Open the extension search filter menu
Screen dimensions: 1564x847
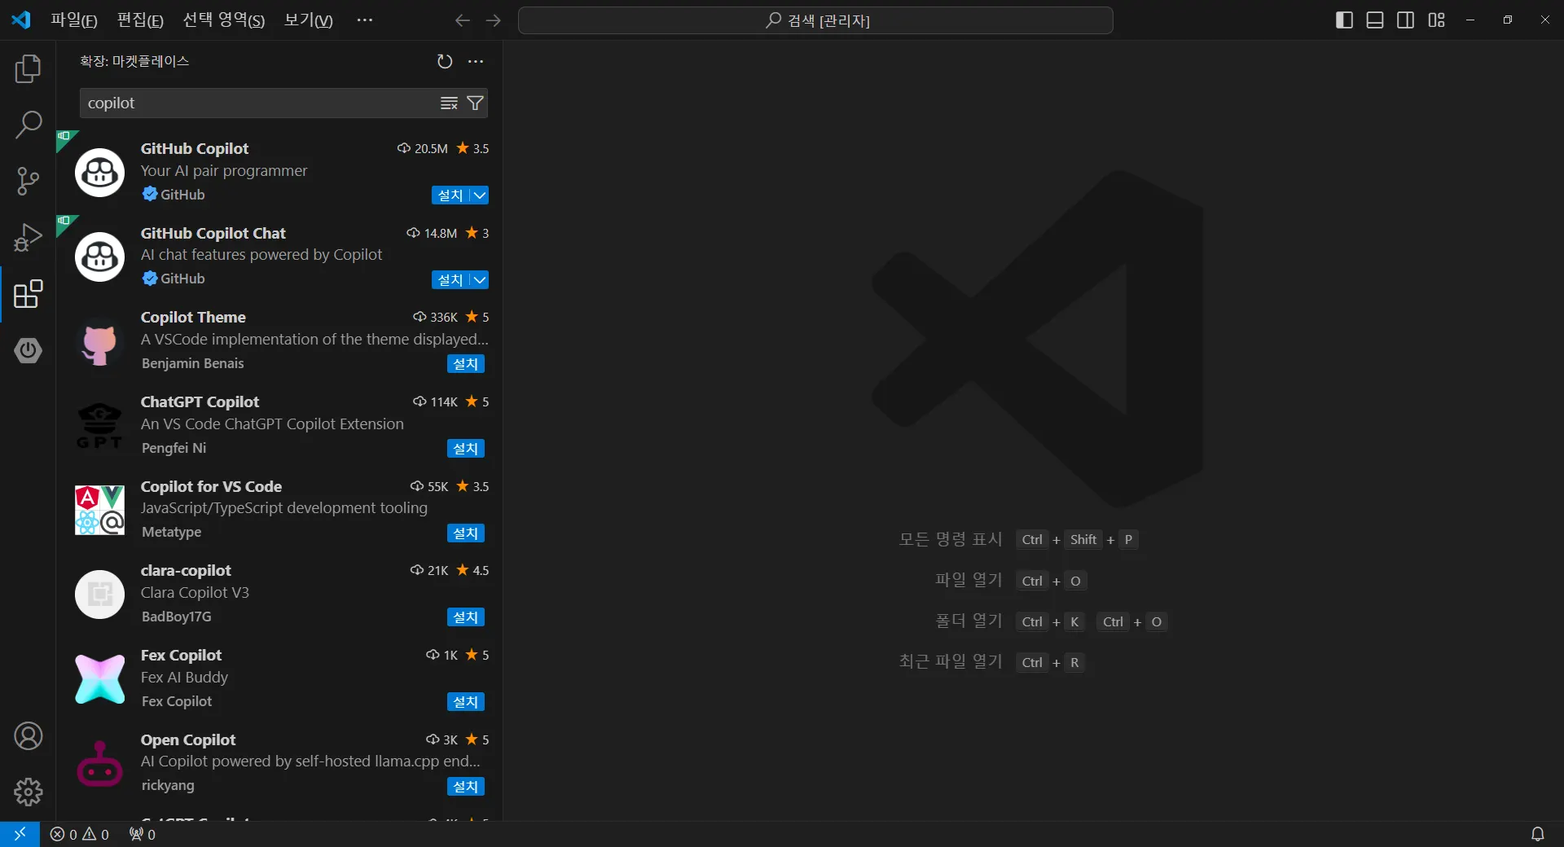(x=475, y=103)
